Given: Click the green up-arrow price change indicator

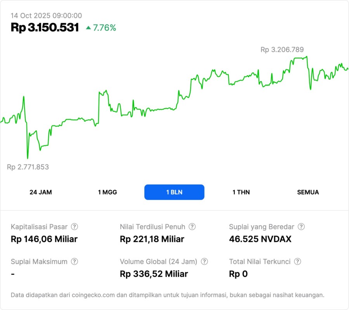Looking at the screenshot, I should tap(88, 28).
